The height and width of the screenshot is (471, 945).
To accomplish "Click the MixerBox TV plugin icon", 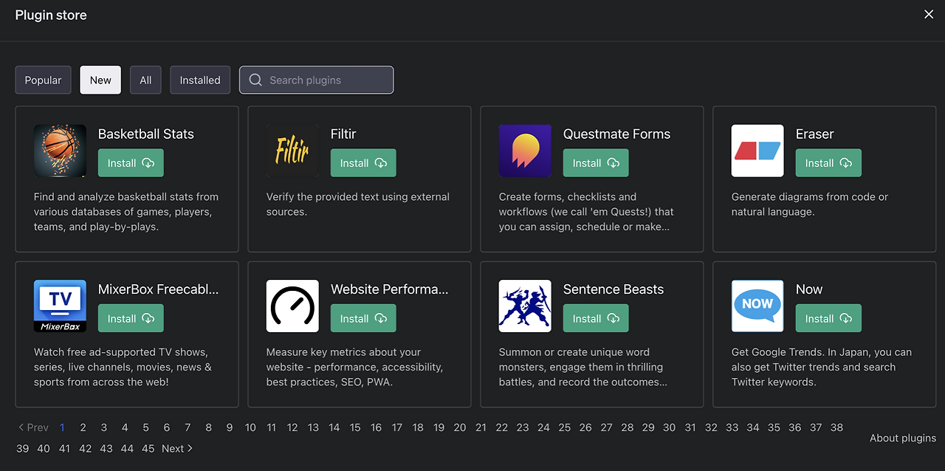I will tap(60, 306).
